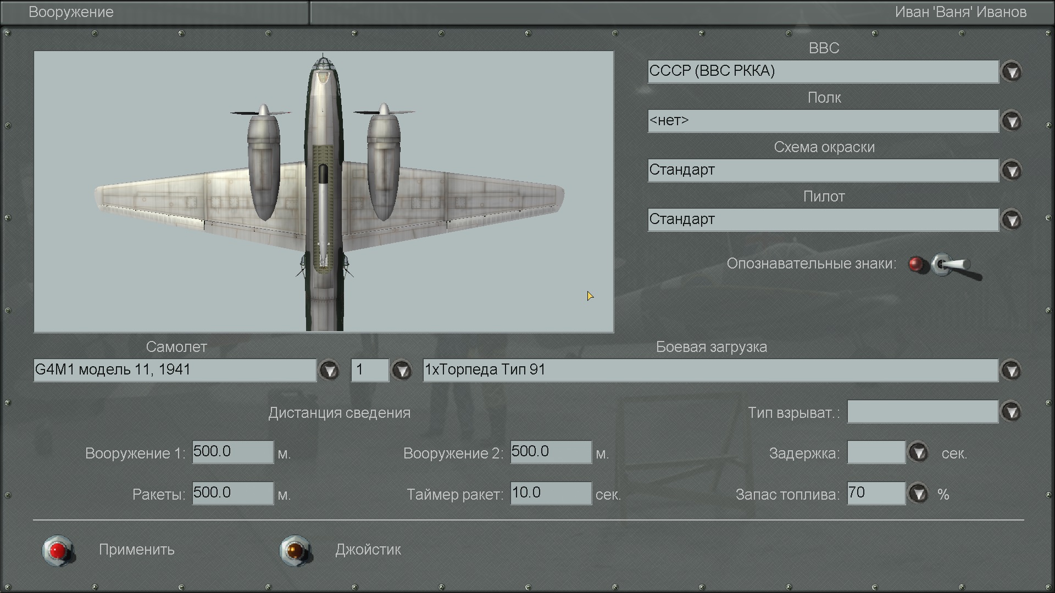This screenshot has width=1055, height=593.
Task: Click the Вооружение 1 distance field
Action: coord(232,452)
